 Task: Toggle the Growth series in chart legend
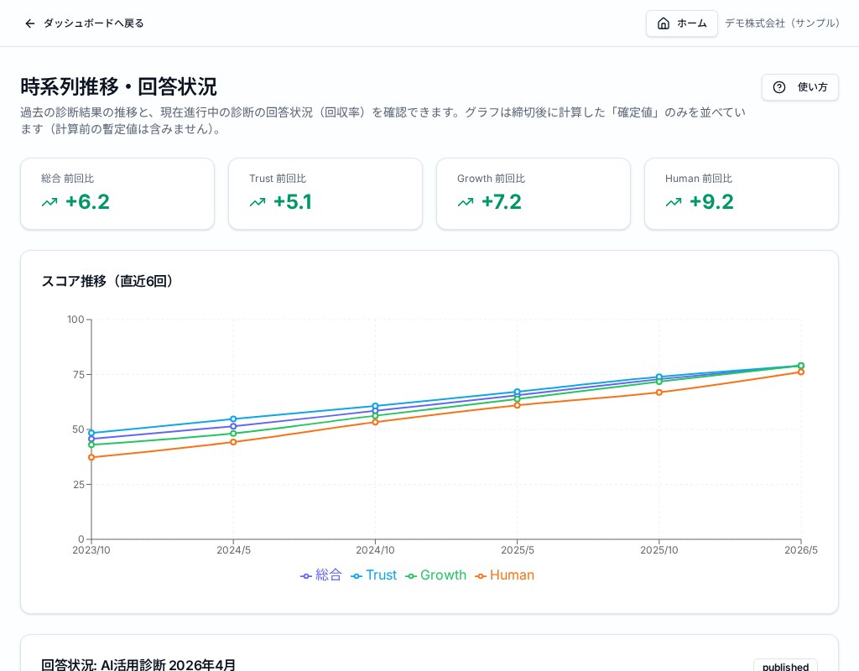(x=436, y=575)
